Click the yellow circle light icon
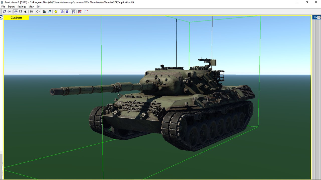Viewport: 321px width, 180px height. click(56, 12)
